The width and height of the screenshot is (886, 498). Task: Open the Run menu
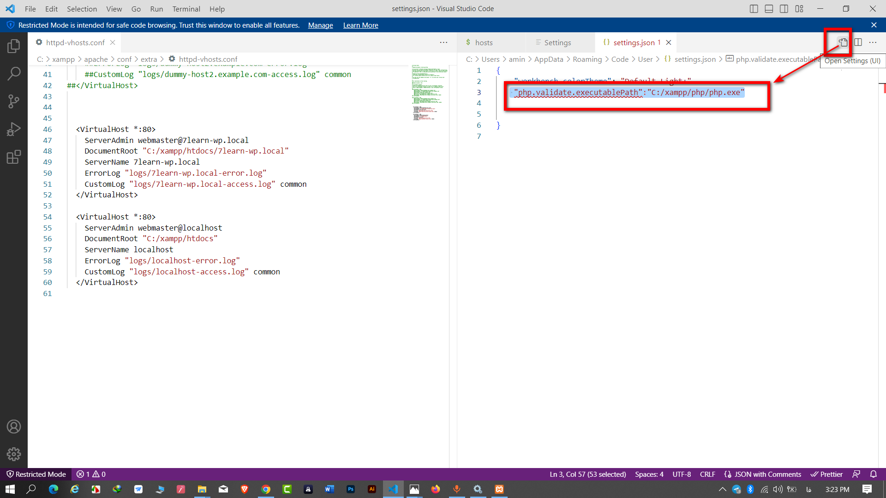click(x=156, y=9)
